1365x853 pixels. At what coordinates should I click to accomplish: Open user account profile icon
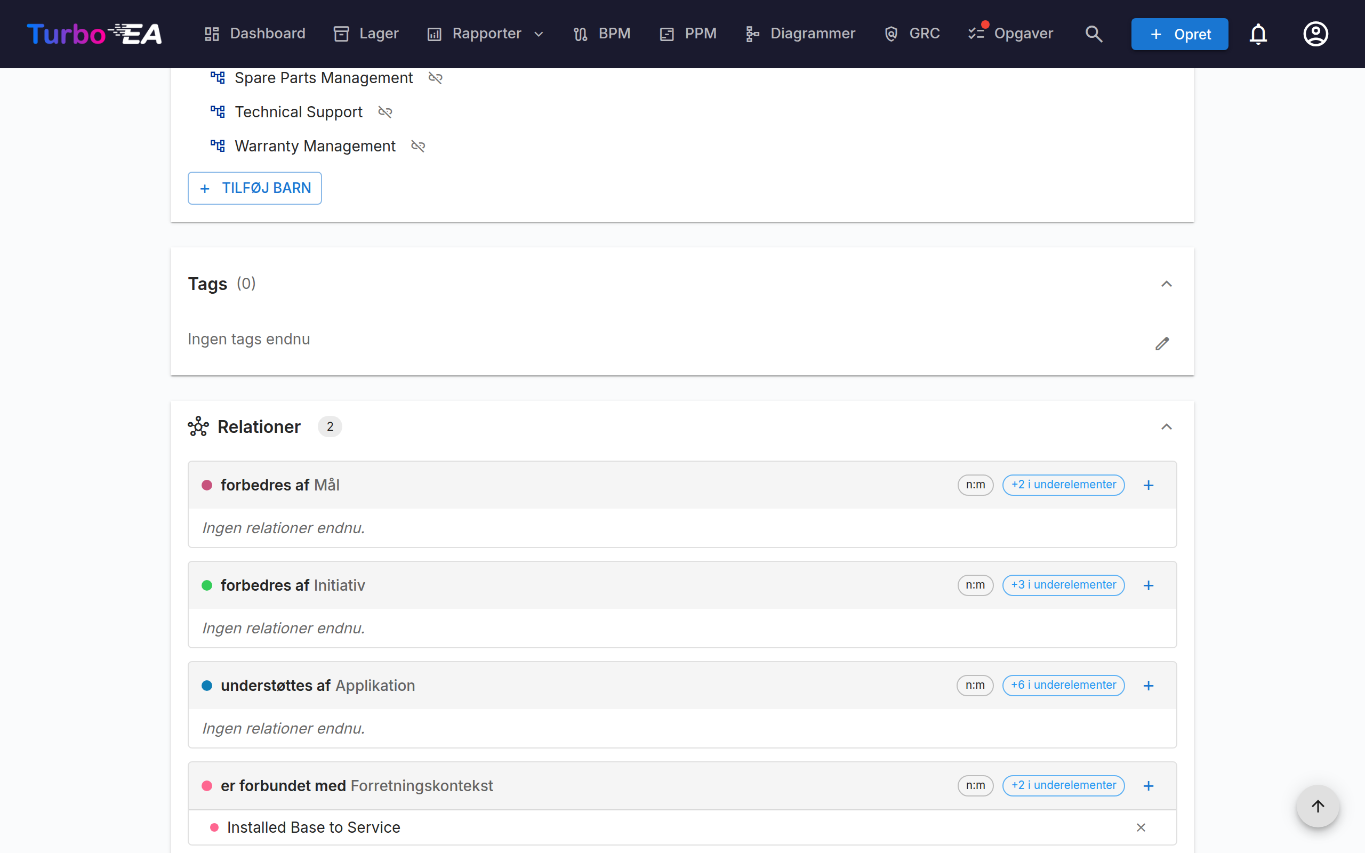point(1315,34)
